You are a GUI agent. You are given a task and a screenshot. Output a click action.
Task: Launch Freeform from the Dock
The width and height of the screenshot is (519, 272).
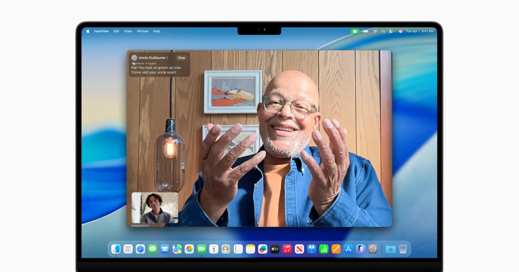[263, 249]
